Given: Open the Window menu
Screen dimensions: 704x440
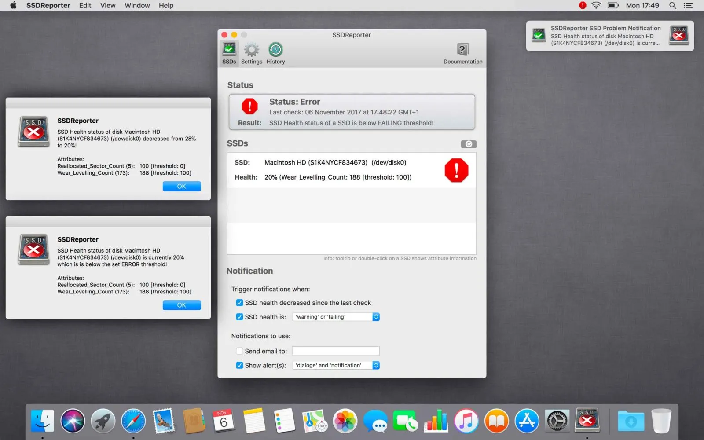Looking at the screenshot, I should click(137, 5).
